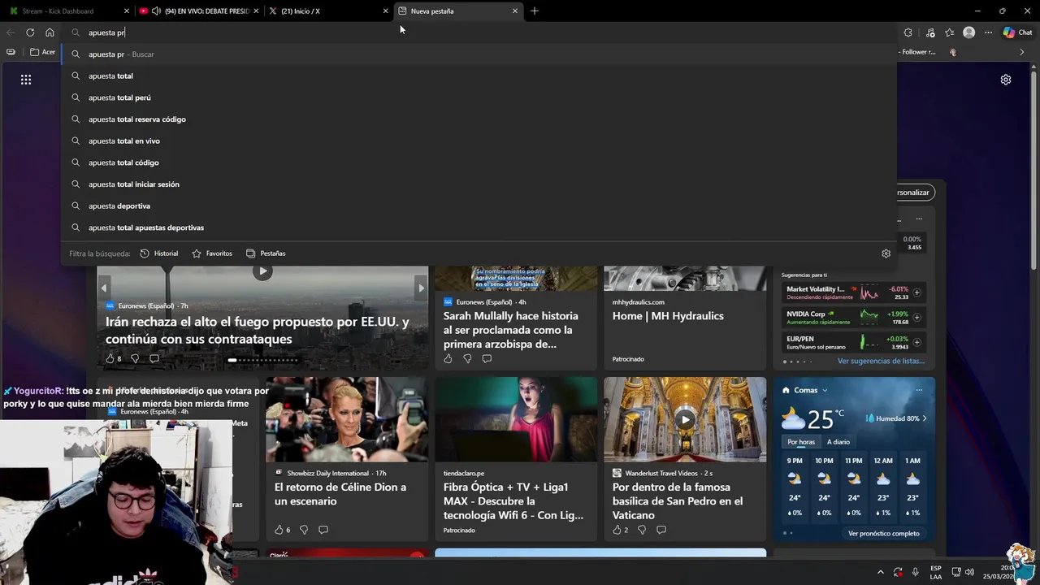
Task: Open the finance widget three-dot menu
Action: pos(919,219)
